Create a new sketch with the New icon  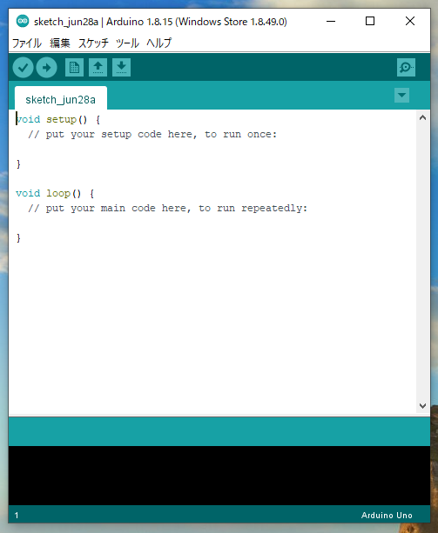pos(74,67)
